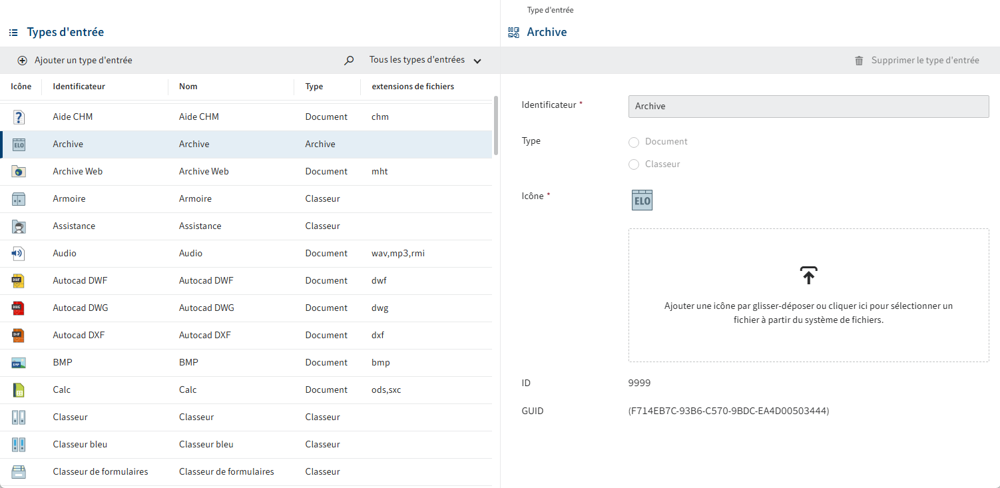Click the Aide CHM question mark icon
The image size is (1000, 488).
19,117
